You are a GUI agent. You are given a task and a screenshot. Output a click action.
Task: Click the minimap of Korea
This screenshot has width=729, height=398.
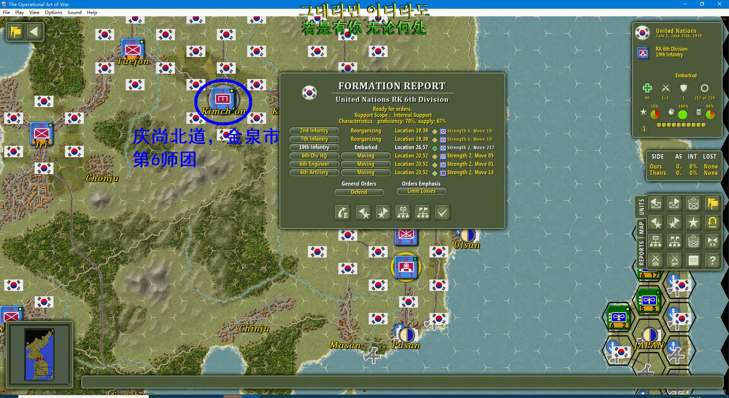tap(39, 355)
